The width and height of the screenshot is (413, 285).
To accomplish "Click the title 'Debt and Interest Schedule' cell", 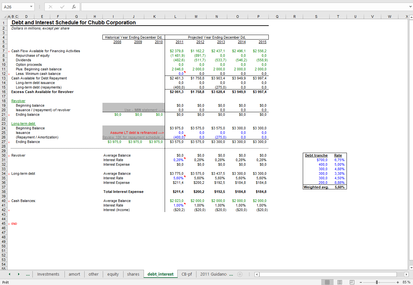I will click(74, 22).
